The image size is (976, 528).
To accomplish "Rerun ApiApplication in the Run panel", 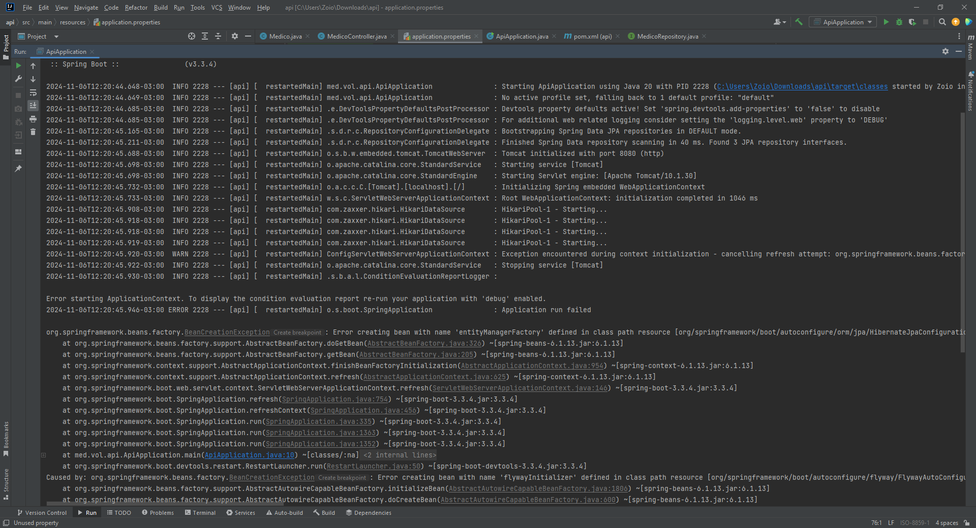I will (x=18, y=65).
